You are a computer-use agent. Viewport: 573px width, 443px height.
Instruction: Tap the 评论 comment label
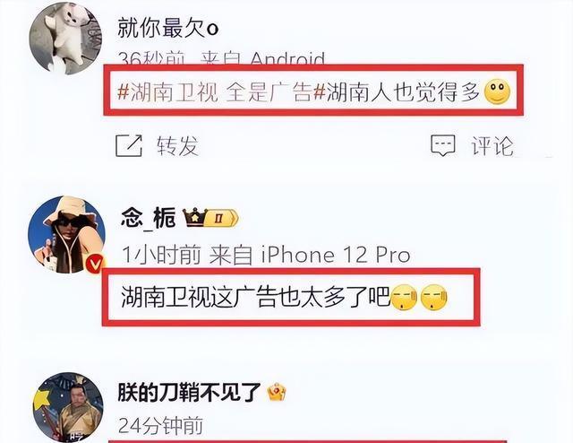pyautogui.click(x=492, y=145)
